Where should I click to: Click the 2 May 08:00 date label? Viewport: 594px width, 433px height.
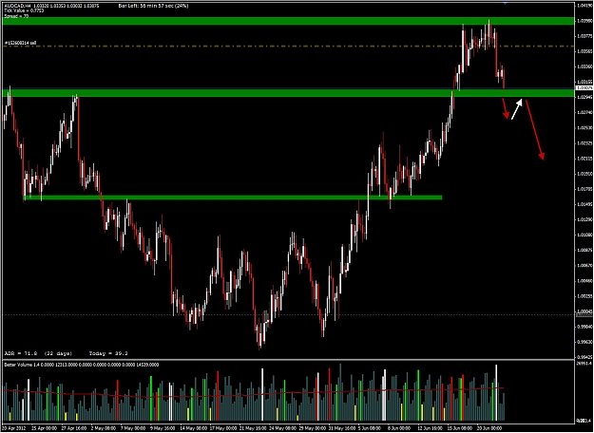click(x=103, y=428)
